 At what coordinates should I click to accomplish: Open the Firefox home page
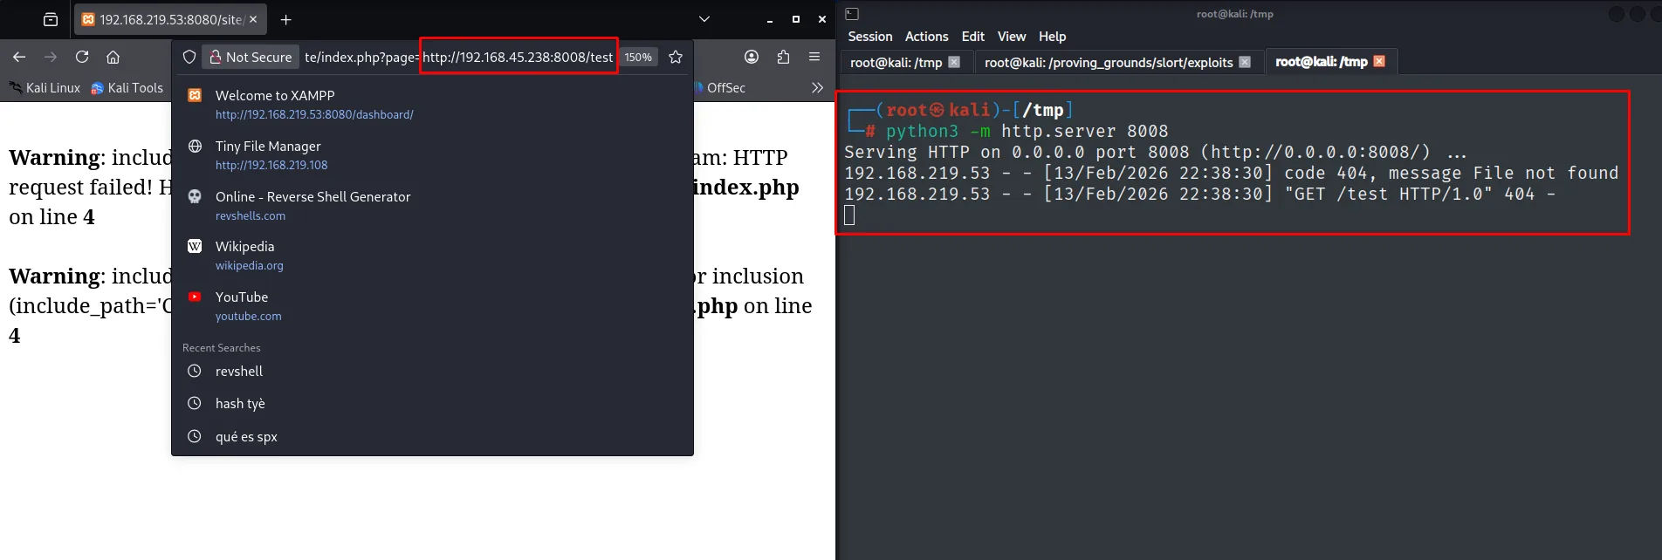113,57
